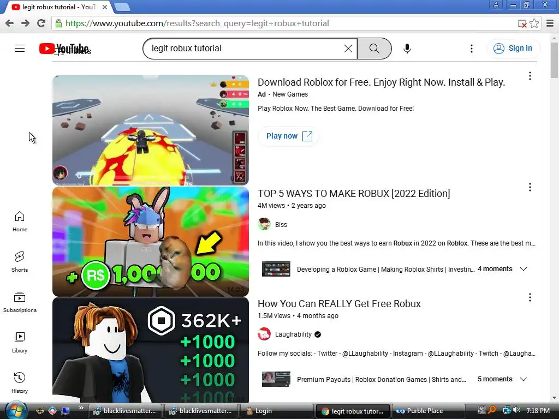The image size is (559, 419).
Task: Expand the 5 moments chevron
Action: click(x=523, y=379)
